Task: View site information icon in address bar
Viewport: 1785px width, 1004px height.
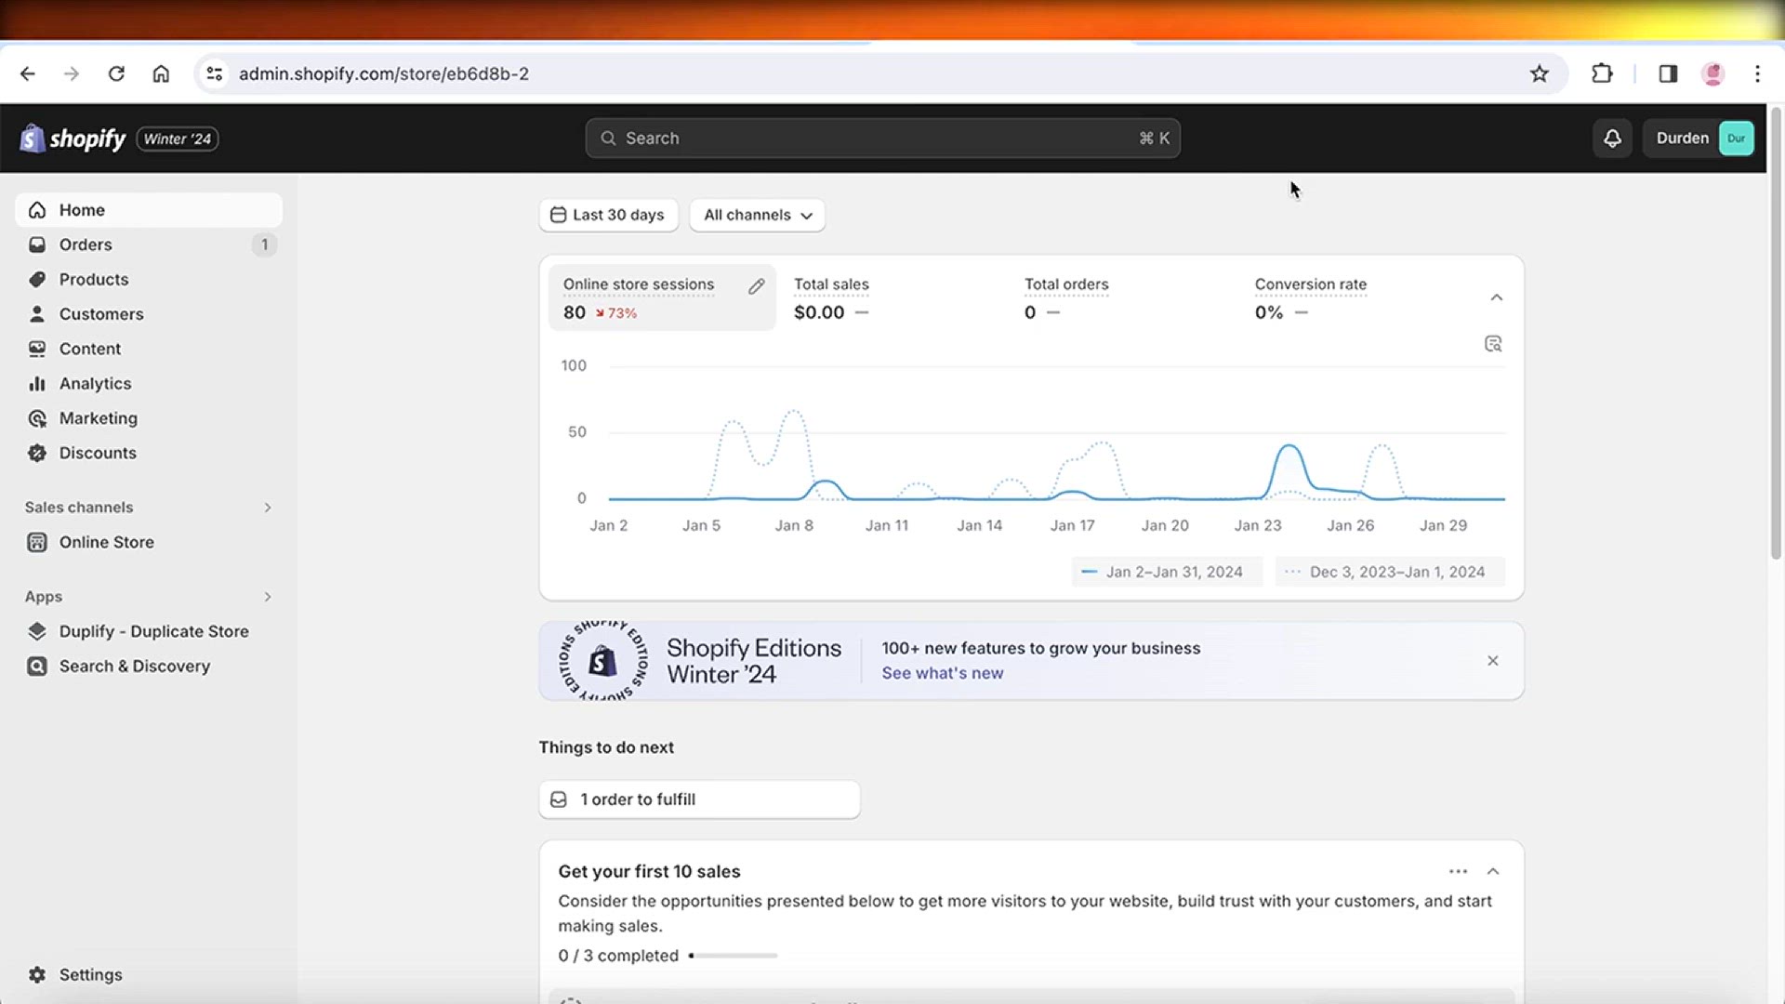Action: point(215,73)
